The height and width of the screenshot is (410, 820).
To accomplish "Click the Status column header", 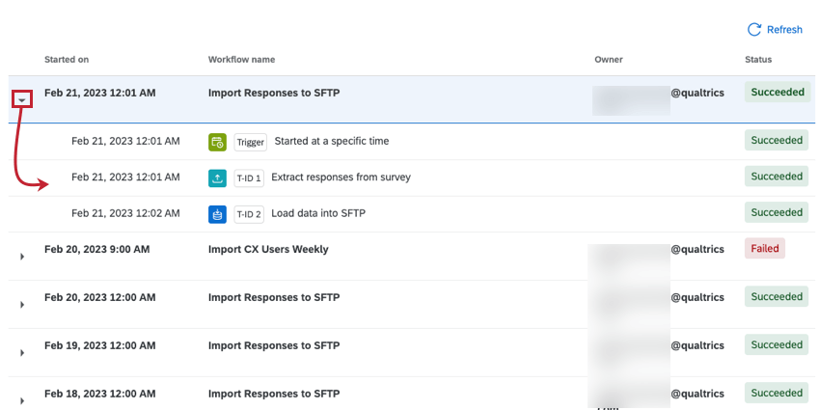I will tap(758, 60).
